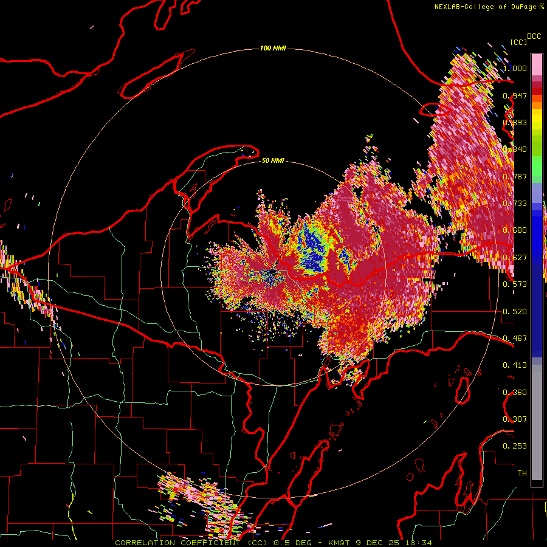Click the 0.733 scale value
547x547 pixels.
(x=515, y=204)
